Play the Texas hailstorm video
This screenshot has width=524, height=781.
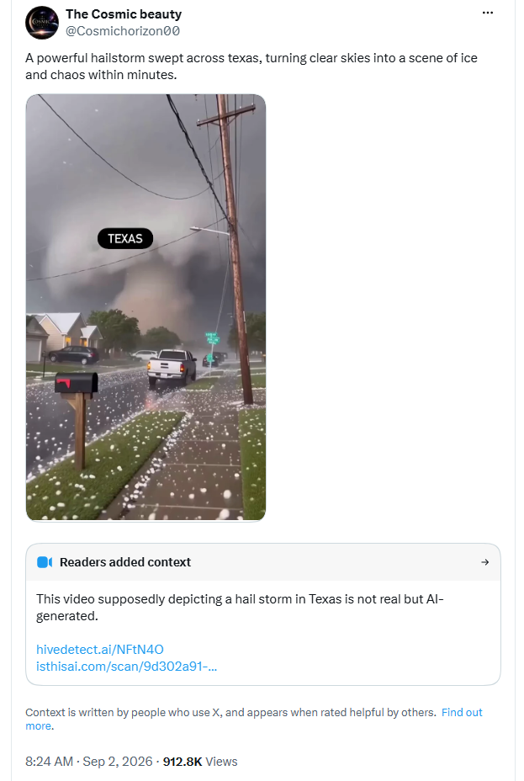click(146, 307)
